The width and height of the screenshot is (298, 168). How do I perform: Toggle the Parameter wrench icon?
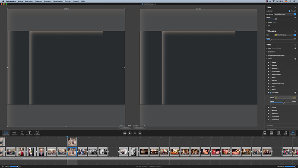(x=292, y=133)
